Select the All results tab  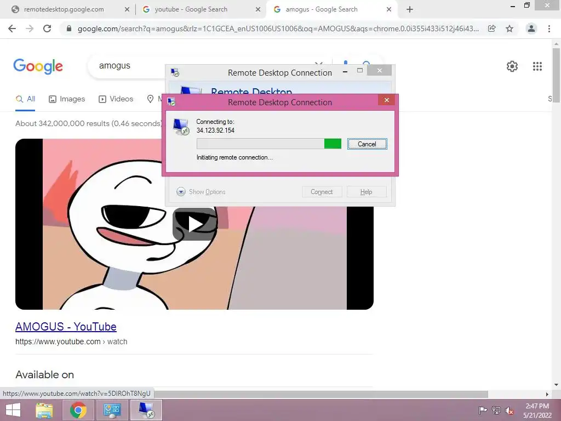point(25,99)
